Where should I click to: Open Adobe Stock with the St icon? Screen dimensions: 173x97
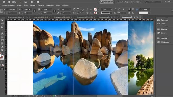(9, 2)
